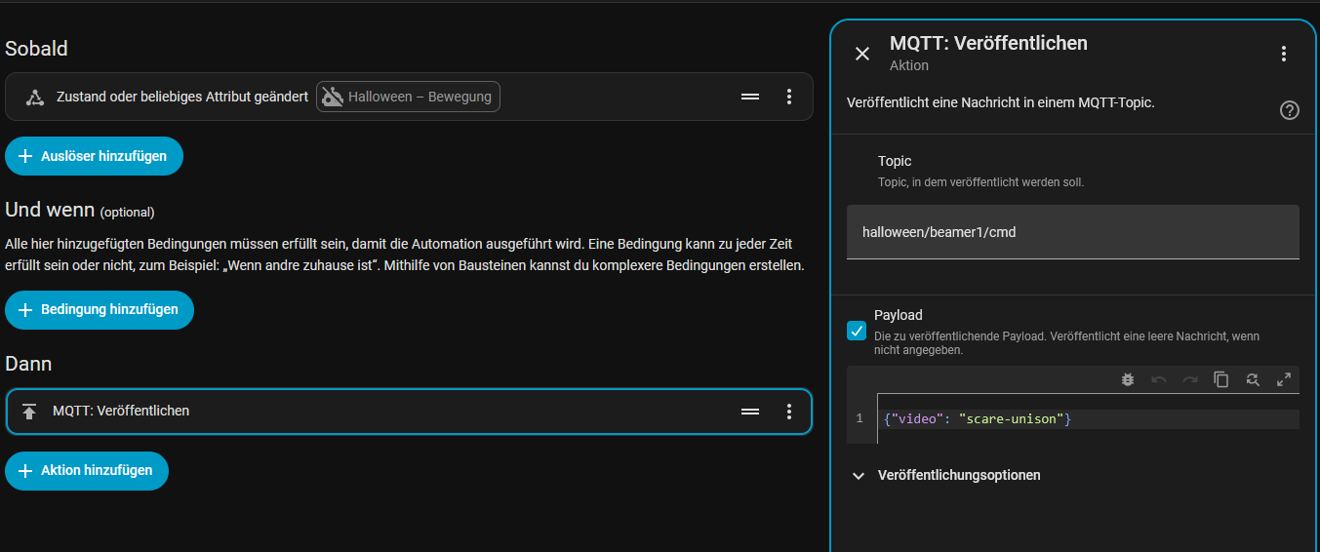Image resolution: width=1320 pixels, height=552 pixels.
Task: Grab the drag handle of the trigger row
Action: [750, 97]
